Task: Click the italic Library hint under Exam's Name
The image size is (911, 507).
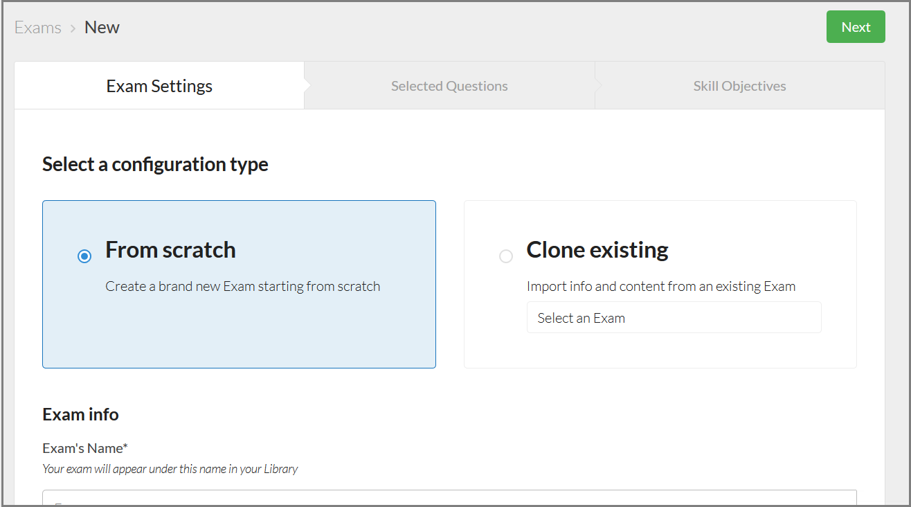Action: pyautogui.click(x=170, y=469)
